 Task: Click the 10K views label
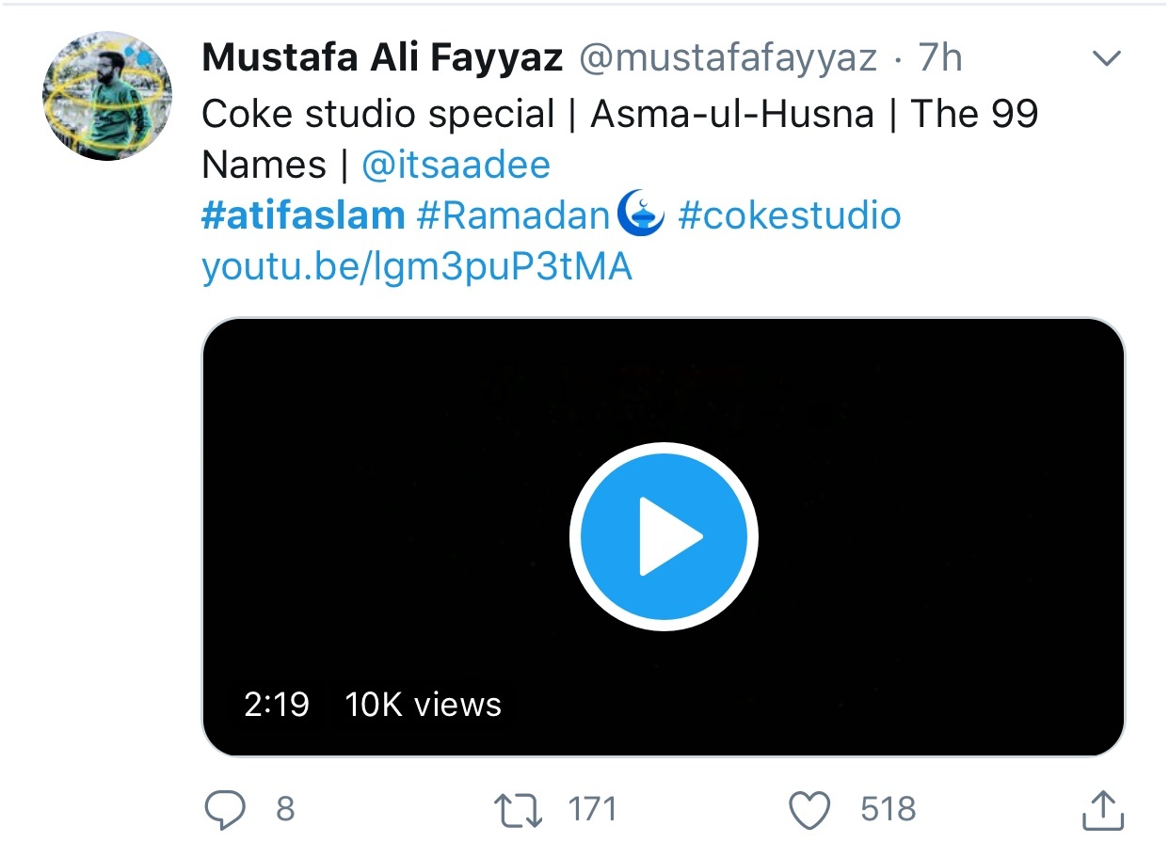pyautogui.click(x=424, y=705)
